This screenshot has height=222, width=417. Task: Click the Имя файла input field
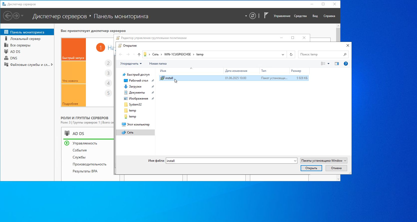pyautogui.click(x=229, y=161)
